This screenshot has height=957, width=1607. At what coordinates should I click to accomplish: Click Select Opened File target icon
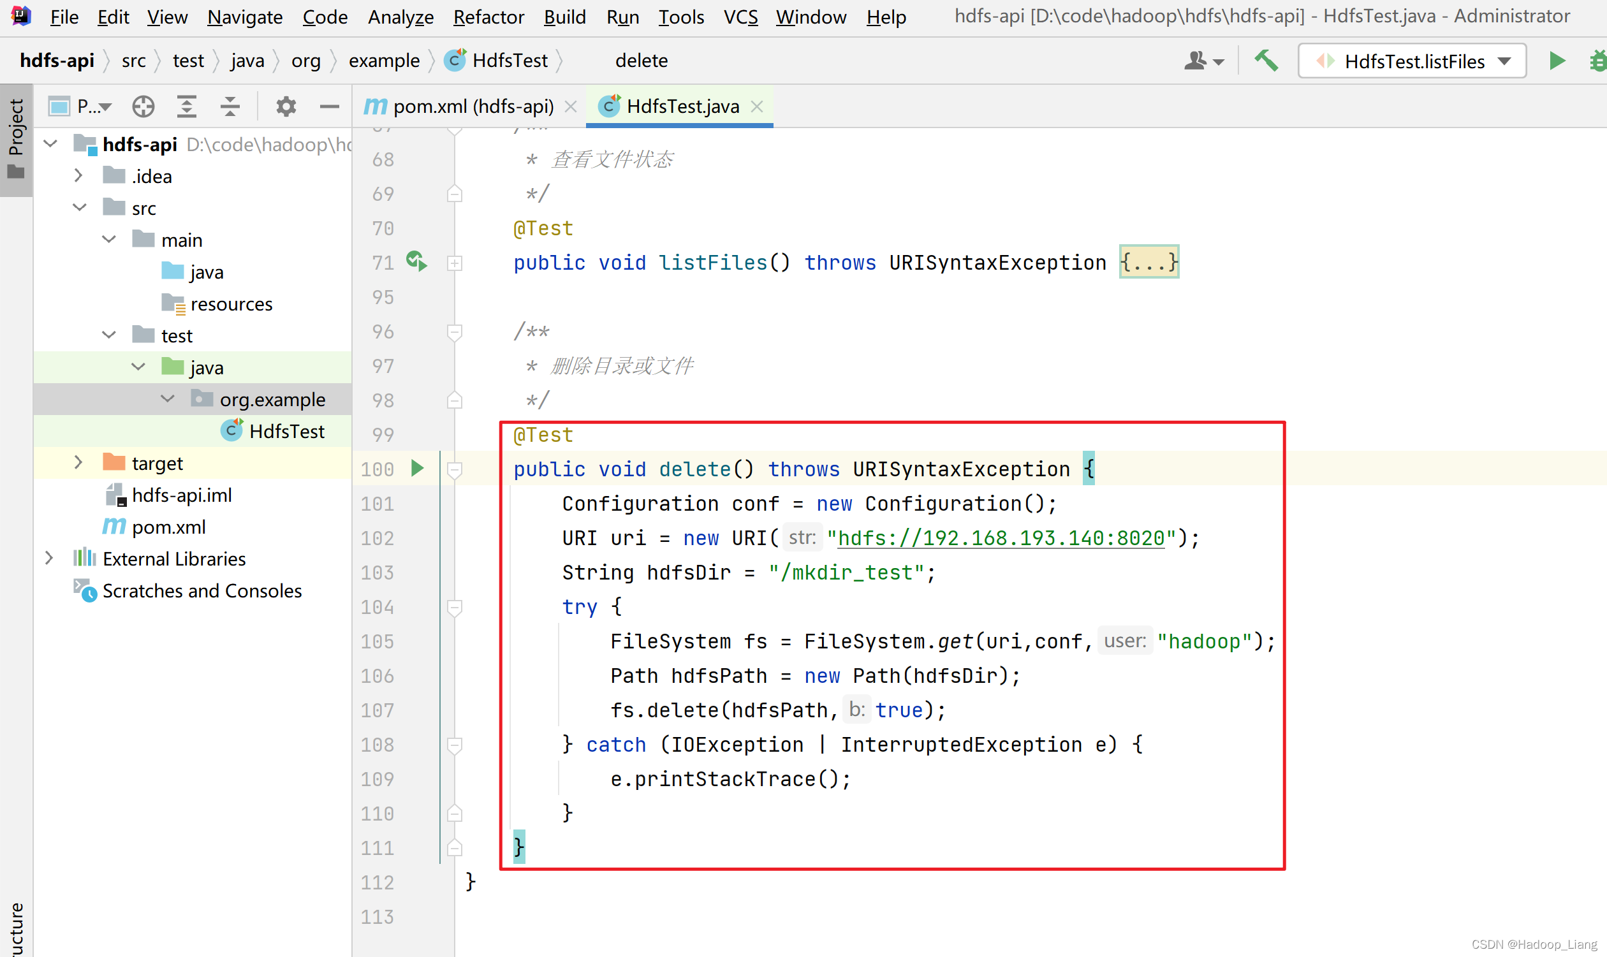pos(143,106)
